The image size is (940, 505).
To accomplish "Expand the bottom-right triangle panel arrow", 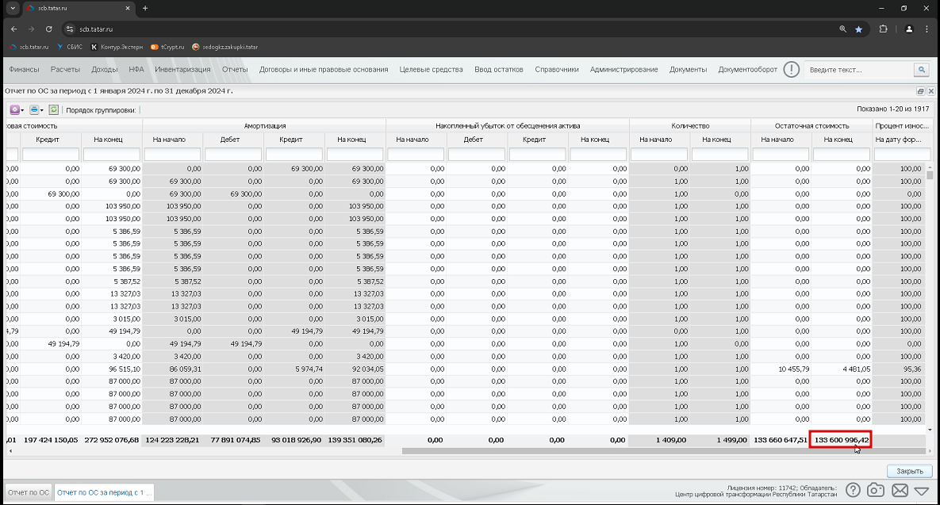I will (922, 492).
